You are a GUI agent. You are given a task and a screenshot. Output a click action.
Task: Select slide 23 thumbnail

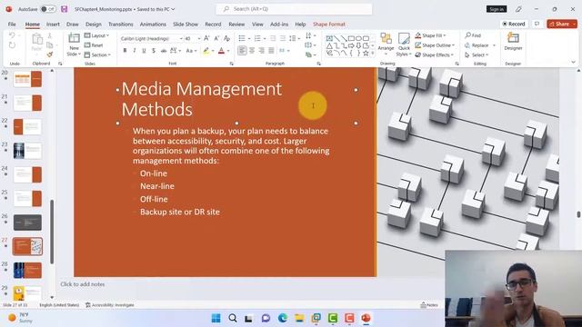(27, 151)
